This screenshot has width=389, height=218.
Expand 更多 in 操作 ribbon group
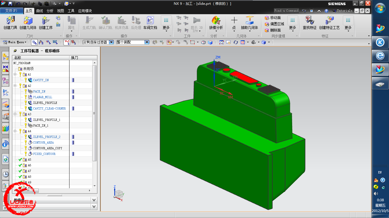pos(166,24)
